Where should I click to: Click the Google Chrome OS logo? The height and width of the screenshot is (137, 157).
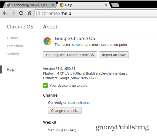[47, 41]
